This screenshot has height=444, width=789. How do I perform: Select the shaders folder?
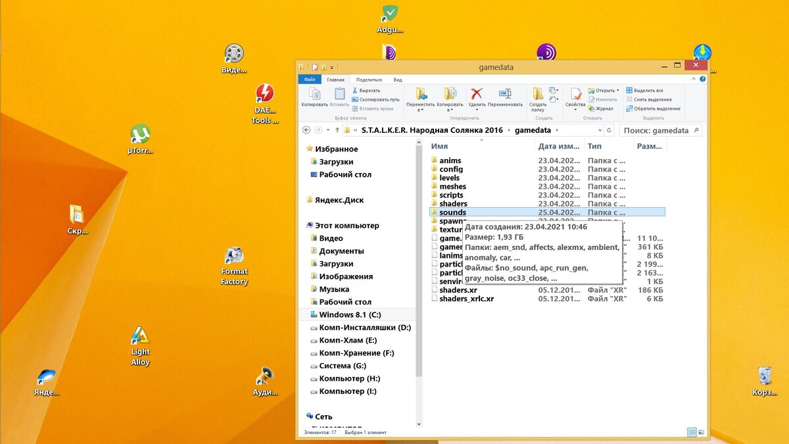[x=453, y=203]
